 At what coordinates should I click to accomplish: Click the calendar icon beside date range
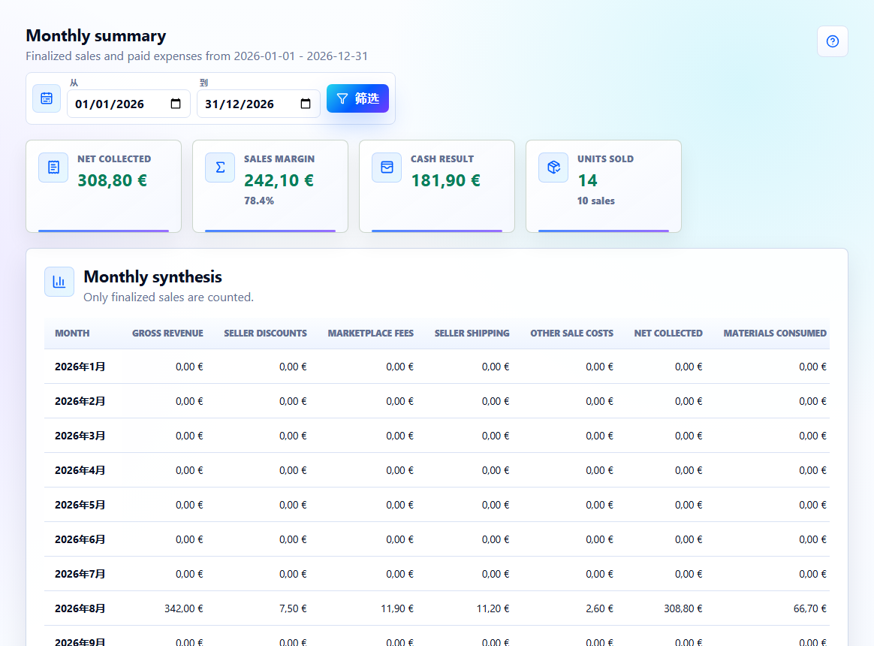coord(47,98)
